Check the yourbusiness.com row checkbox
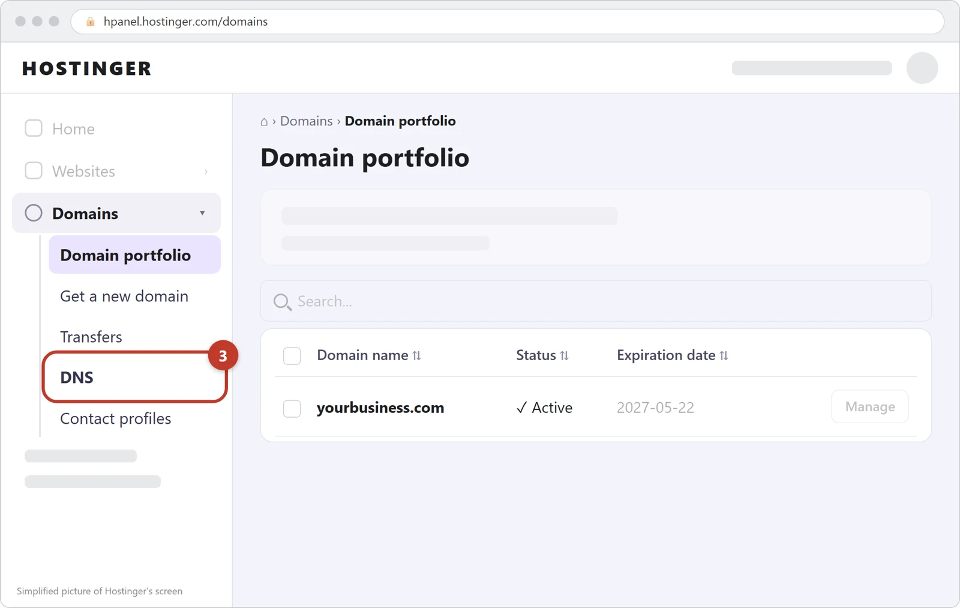The image size is (960, 608). (292, 409)
